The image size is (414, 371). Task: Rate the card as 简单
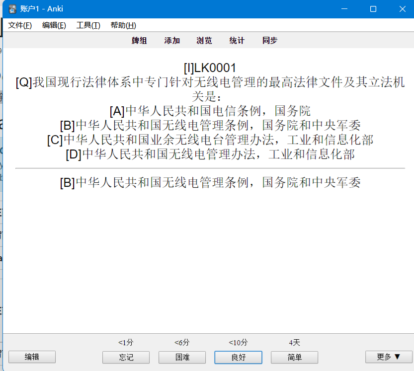[x=294, y=357]
